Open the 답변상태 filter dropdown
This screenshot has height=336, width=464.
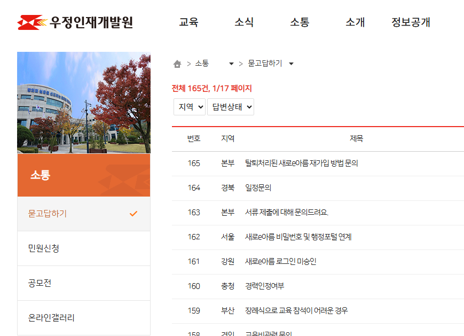231,107
